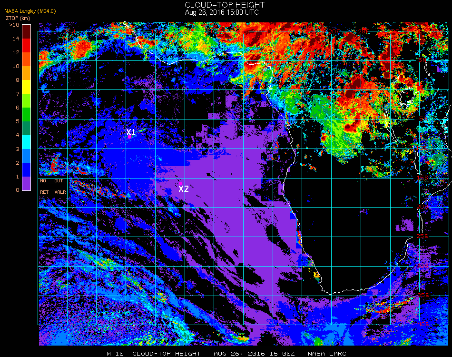
Task: Click the '15S' latitude label
Action: pyautogui.click(x=423, y=178)
